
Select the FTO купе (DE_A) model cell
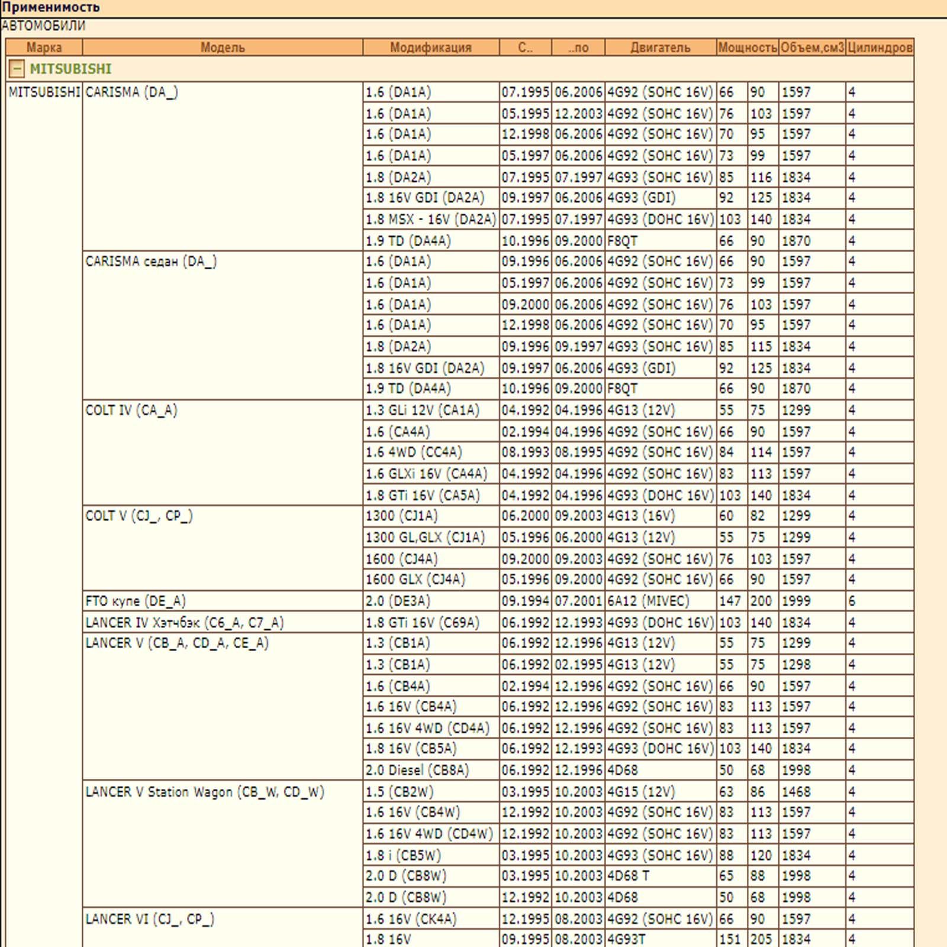click(223, 601)
